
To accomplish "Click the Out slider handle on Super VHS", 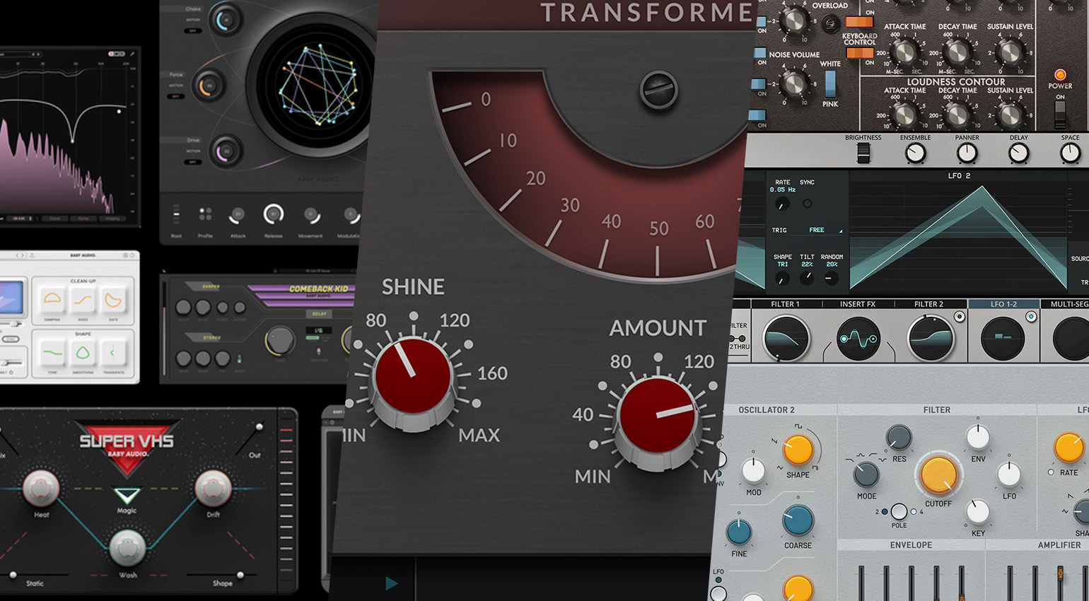I will point(260,427).
